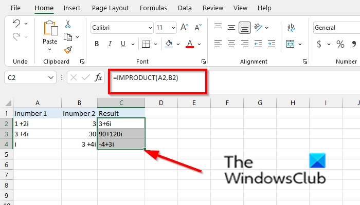Click the Orientation text angle icon
The height and width of the screenshot is (205, 360).
pyautogui.click(x=258, y=28)
